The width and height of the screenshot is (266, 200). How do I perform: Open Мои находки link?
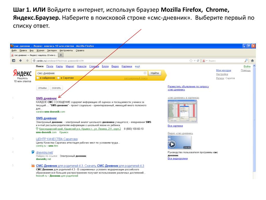224,70
